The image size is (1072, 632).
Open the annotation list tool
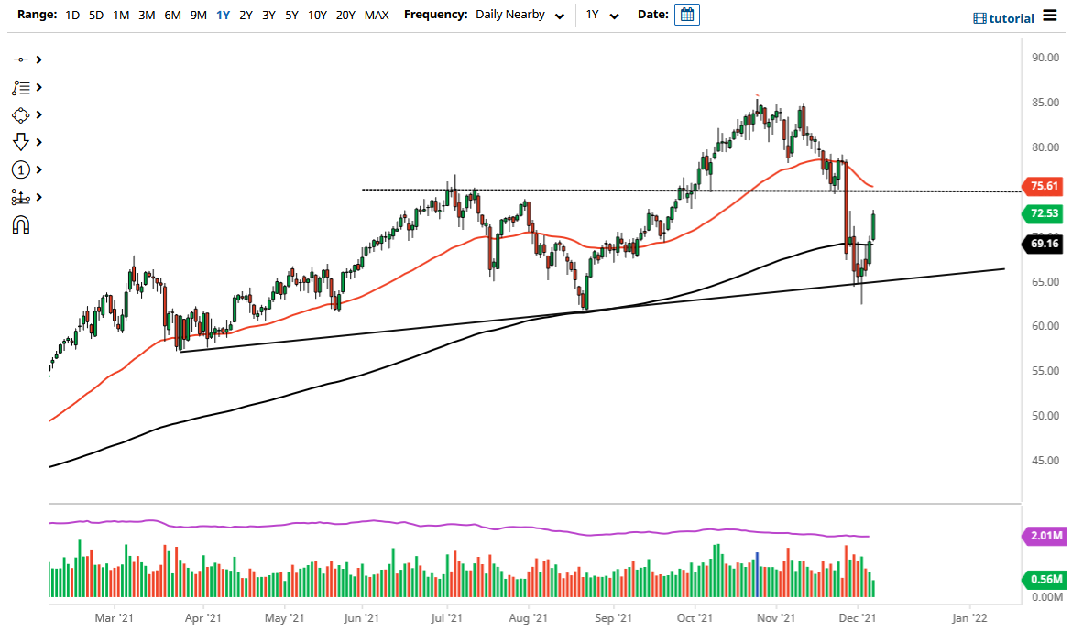22,86
